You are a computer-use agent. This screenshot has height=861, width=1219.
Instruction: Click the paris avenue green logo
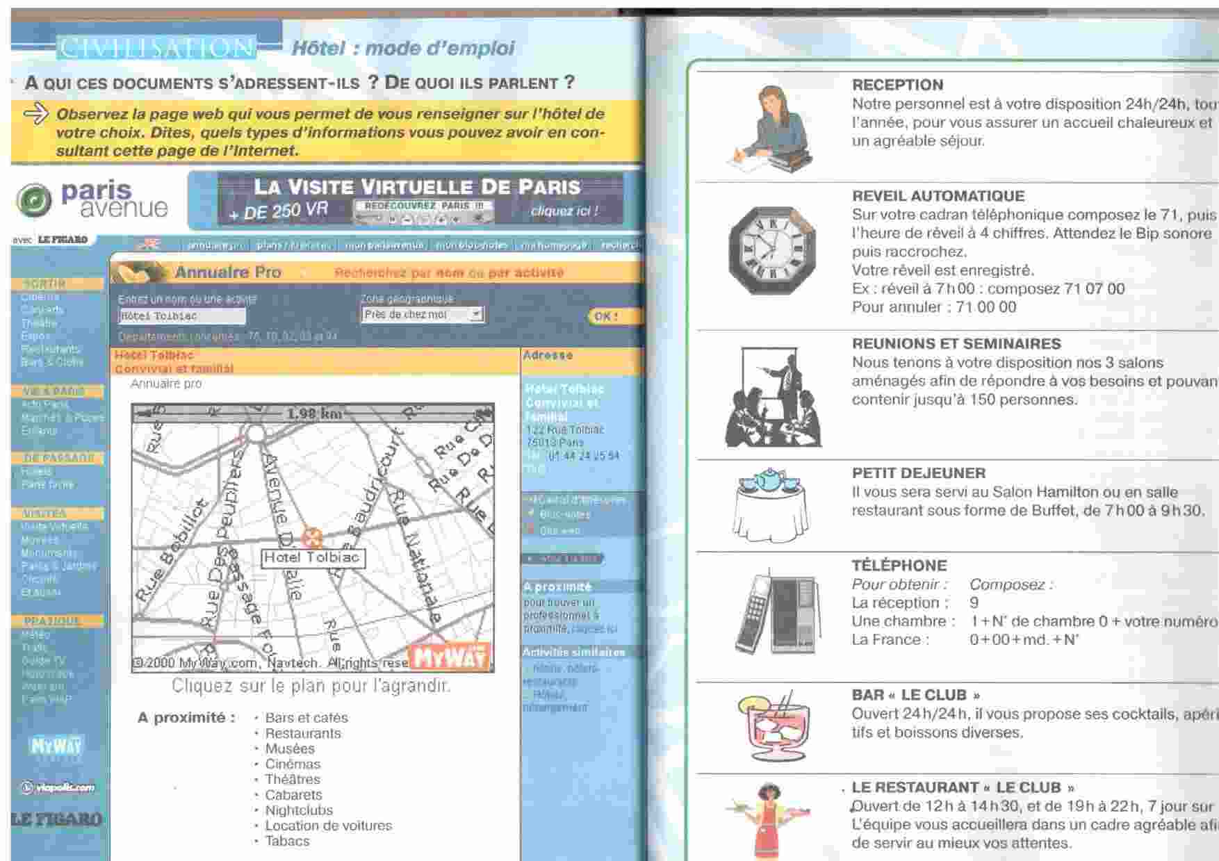pos(33,199)
